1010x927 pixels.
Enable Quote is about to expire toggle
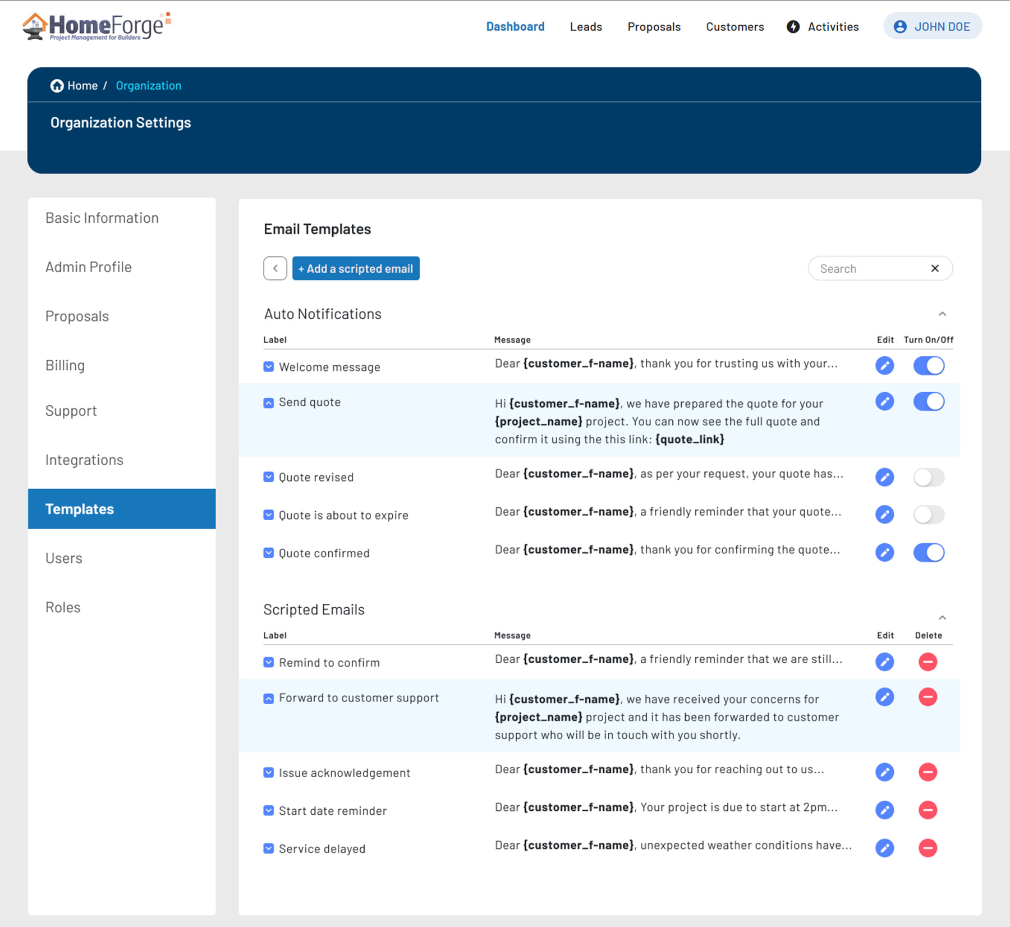click(929, 515)
